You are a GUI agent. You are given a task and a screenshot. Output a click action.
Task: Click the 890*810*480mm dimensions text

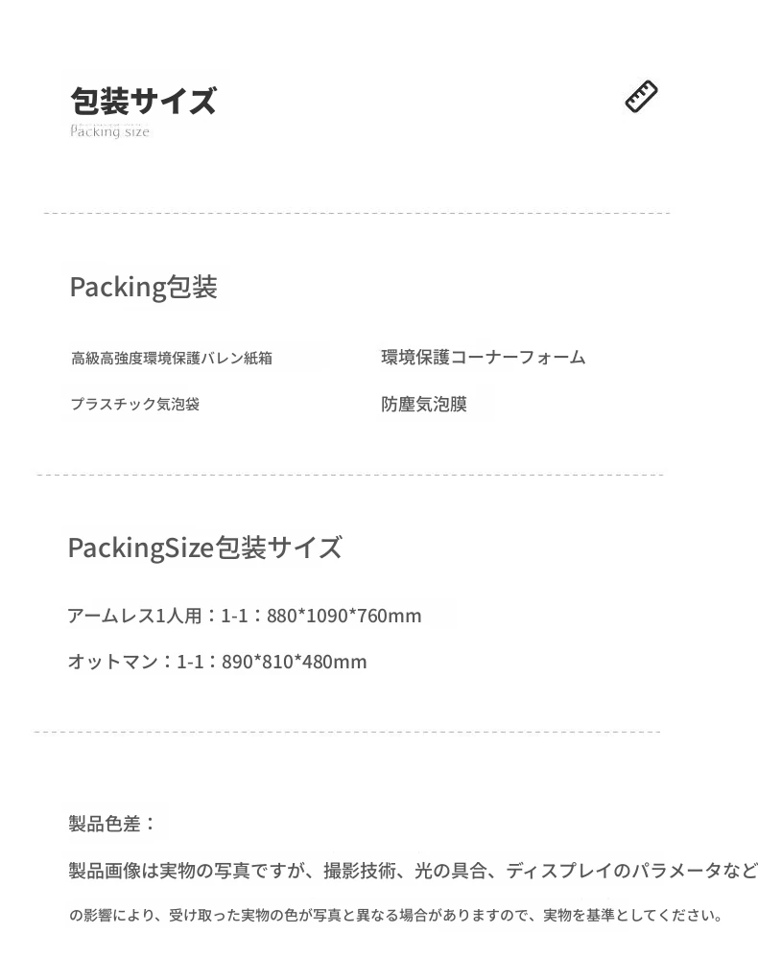[295, 662]
